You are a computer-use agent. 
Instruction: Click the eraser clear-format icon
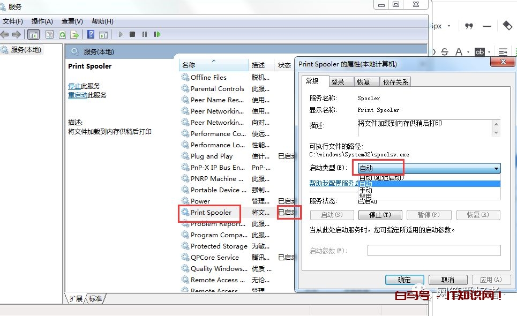point(506,26)
